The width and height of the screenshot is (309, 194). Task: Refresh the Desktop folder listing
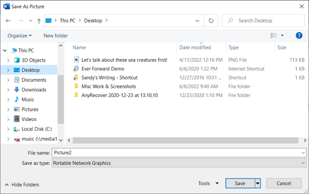coord(211,21)
